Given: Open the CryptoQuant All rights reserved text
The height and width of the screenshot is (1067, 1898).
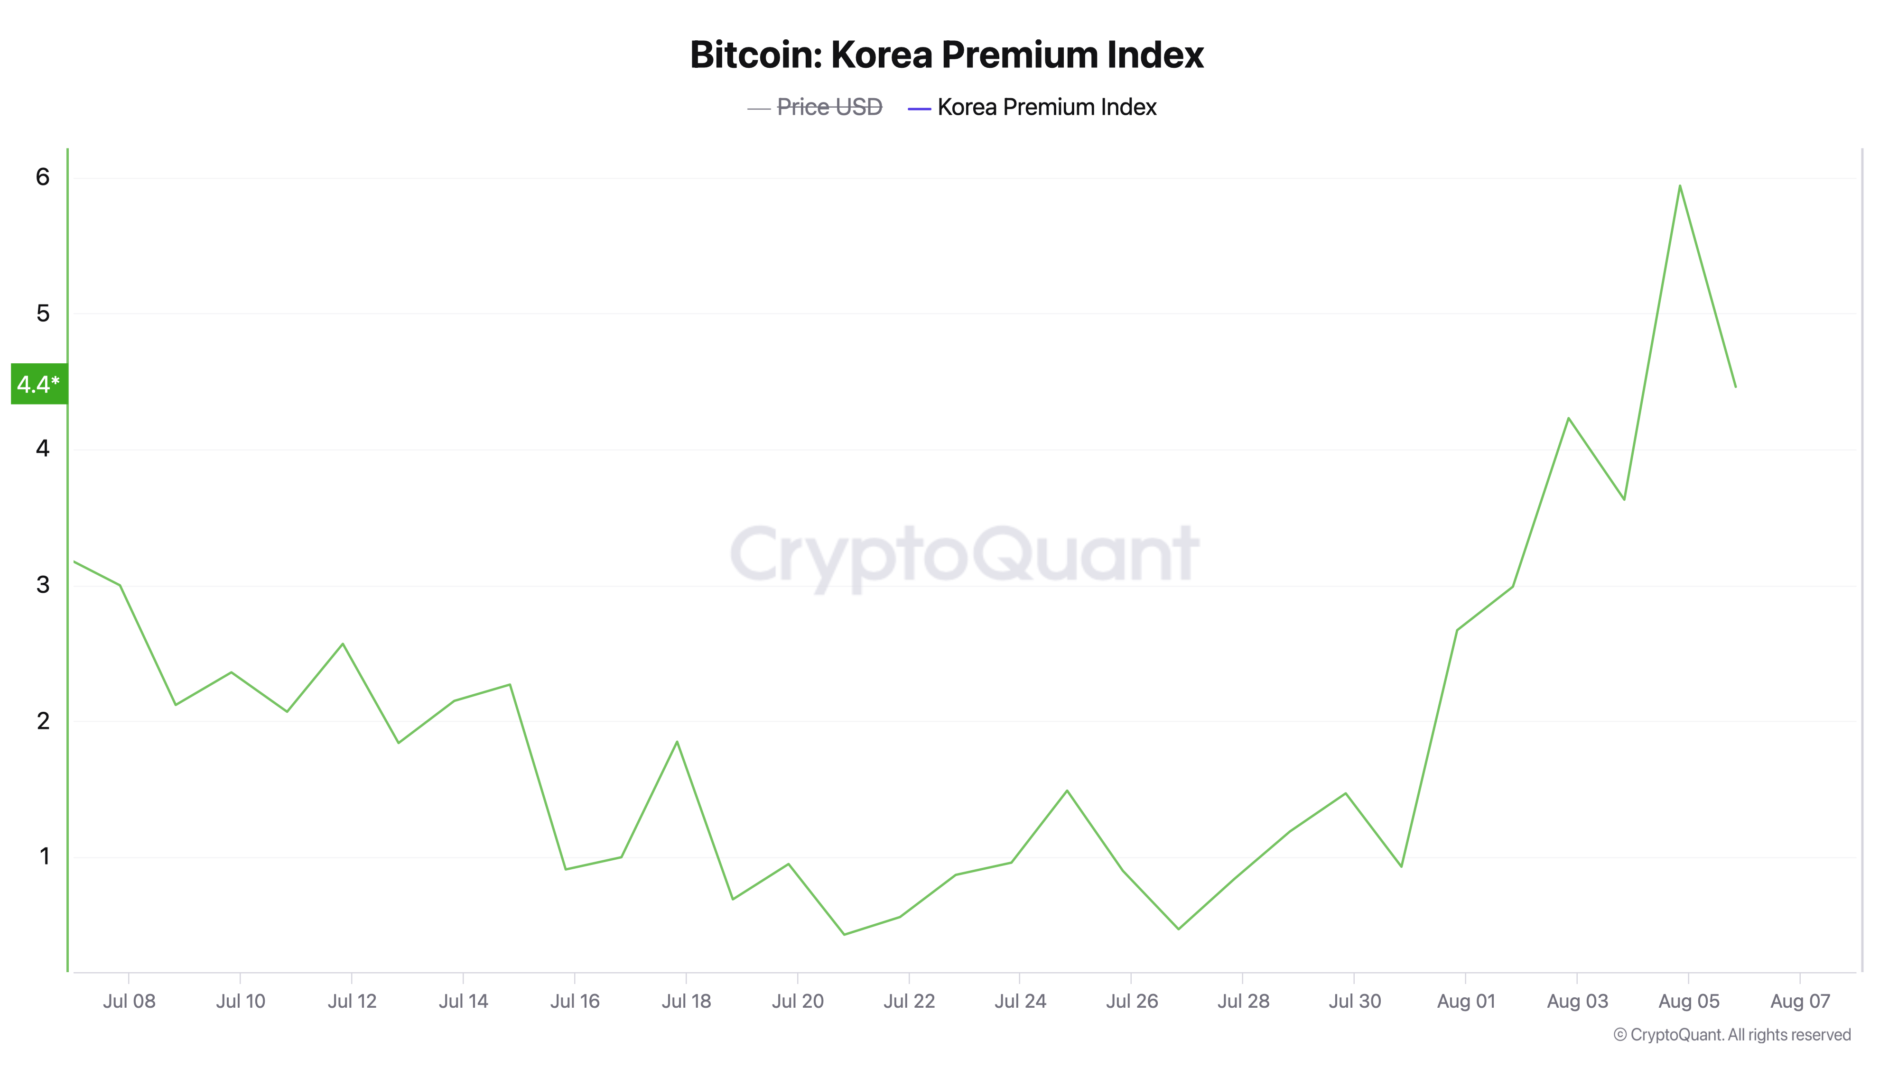Looking at the screenshot, I should pos(1731,1035).
